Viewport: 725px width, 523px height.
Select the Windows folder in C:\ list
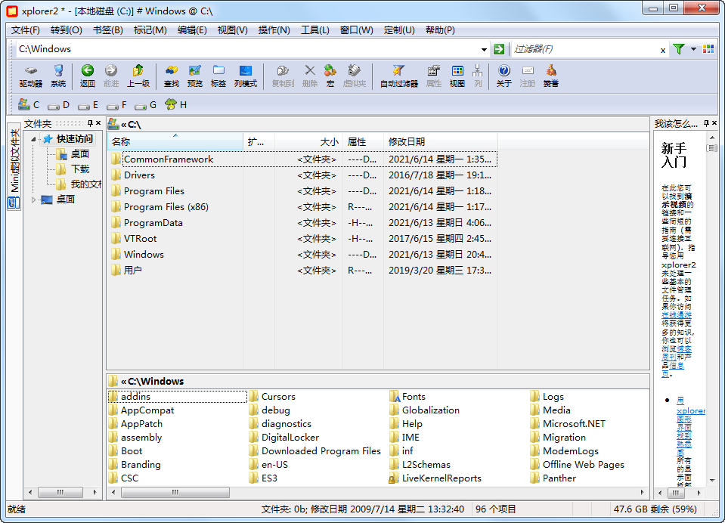tap(302, 255)
